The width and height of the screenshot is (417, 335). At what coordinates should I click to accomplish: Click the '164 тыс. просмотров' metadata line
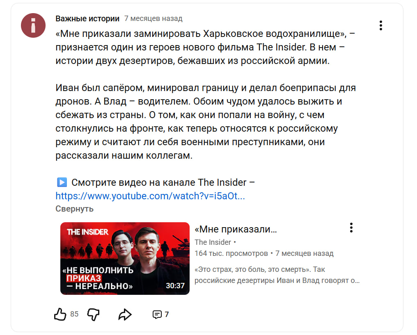tap(231, 253)
